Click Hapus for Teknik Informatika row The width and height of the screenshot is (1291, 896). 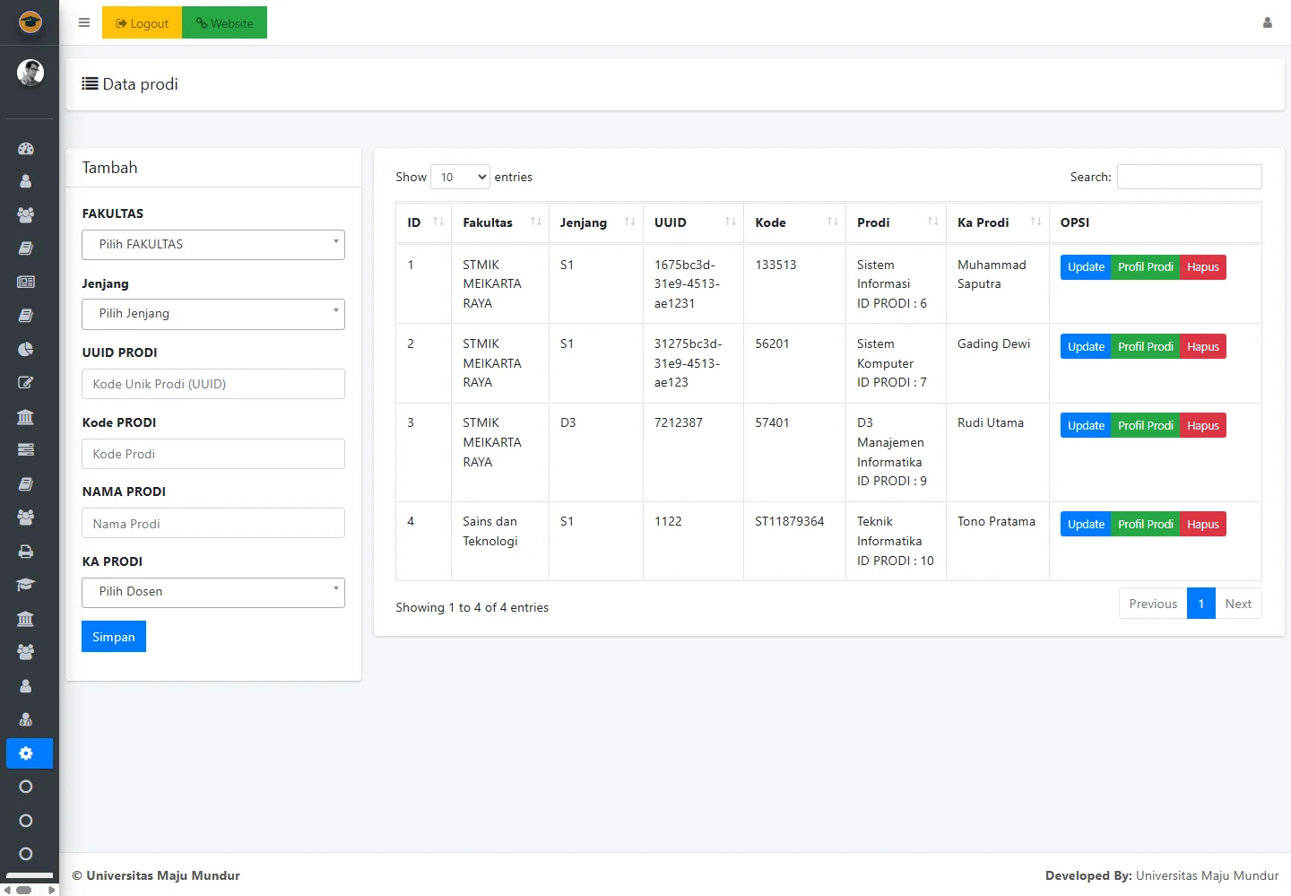click(1202, 525)
